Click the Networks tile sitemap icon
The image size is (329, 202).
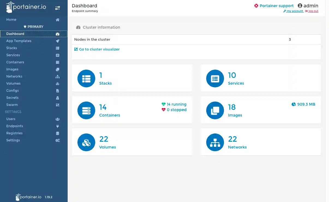tap(215, 142)
